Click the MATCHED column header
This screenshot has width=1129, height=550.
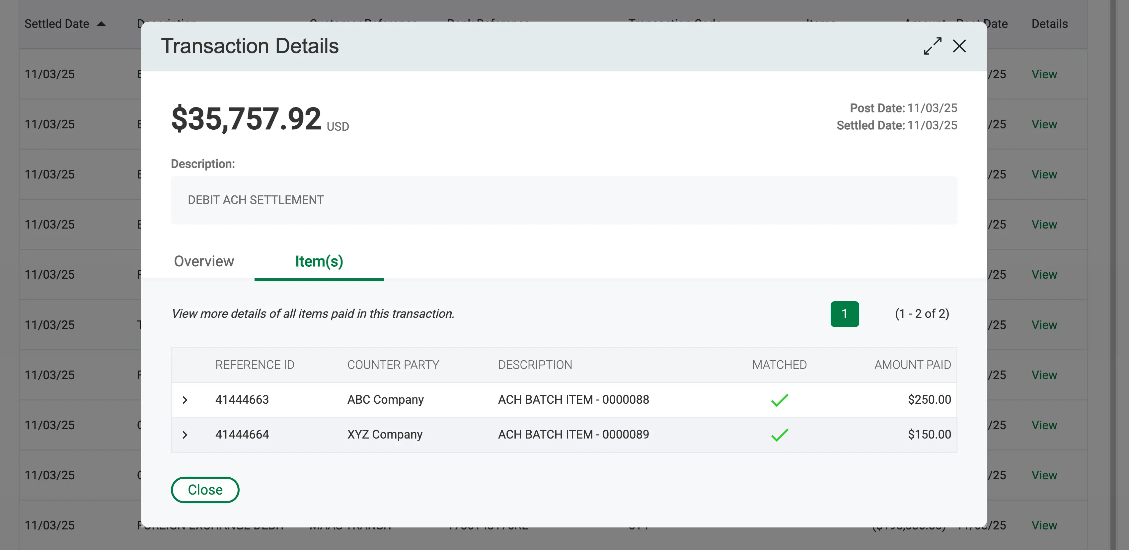[779, 365]
